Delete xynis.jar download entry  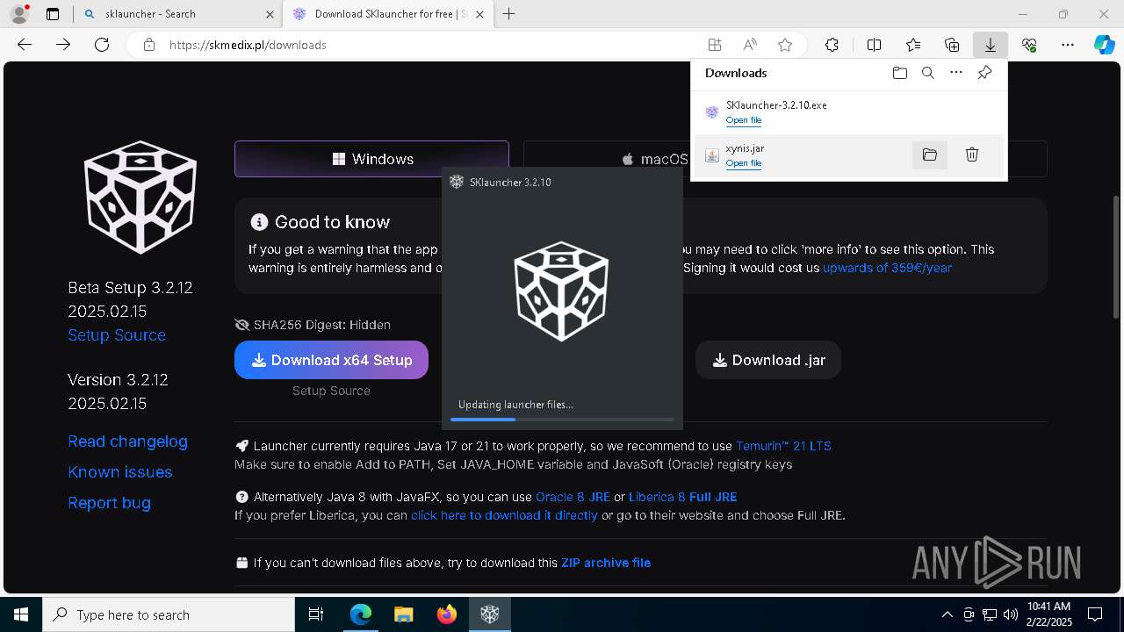(972, 154)
